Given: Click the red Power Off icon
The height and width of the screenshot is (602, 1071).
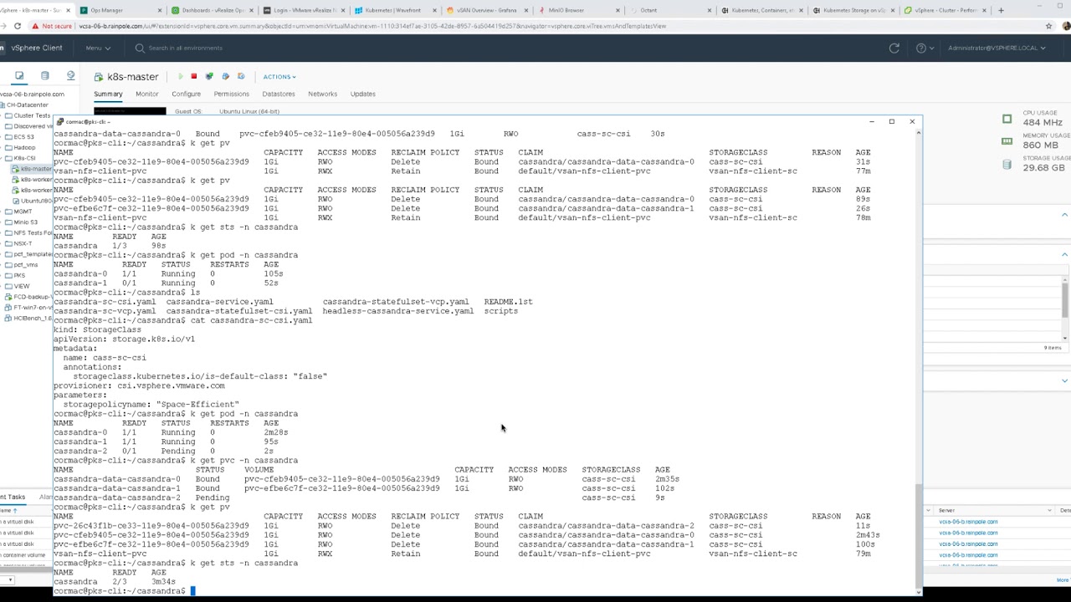Looking at the screenshot, I should [x=194, y=77].
